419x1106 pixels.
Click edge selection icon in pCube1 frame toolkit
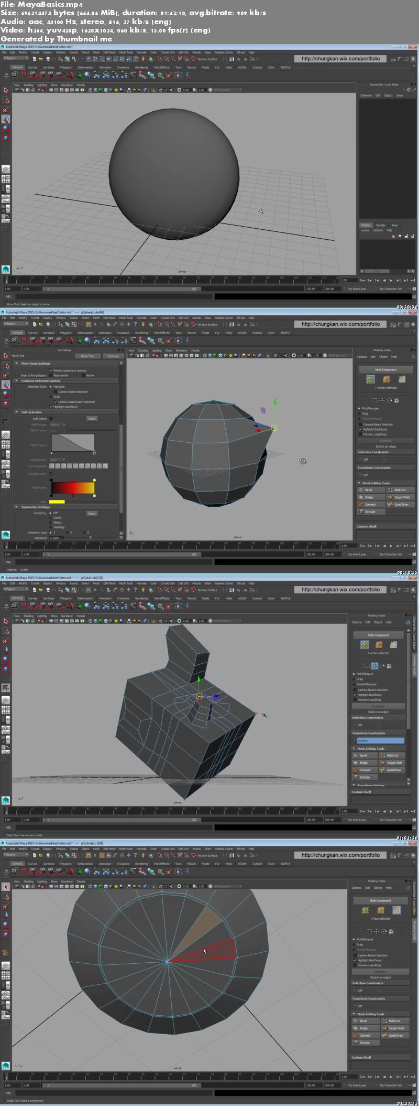(x=379, y=644)
